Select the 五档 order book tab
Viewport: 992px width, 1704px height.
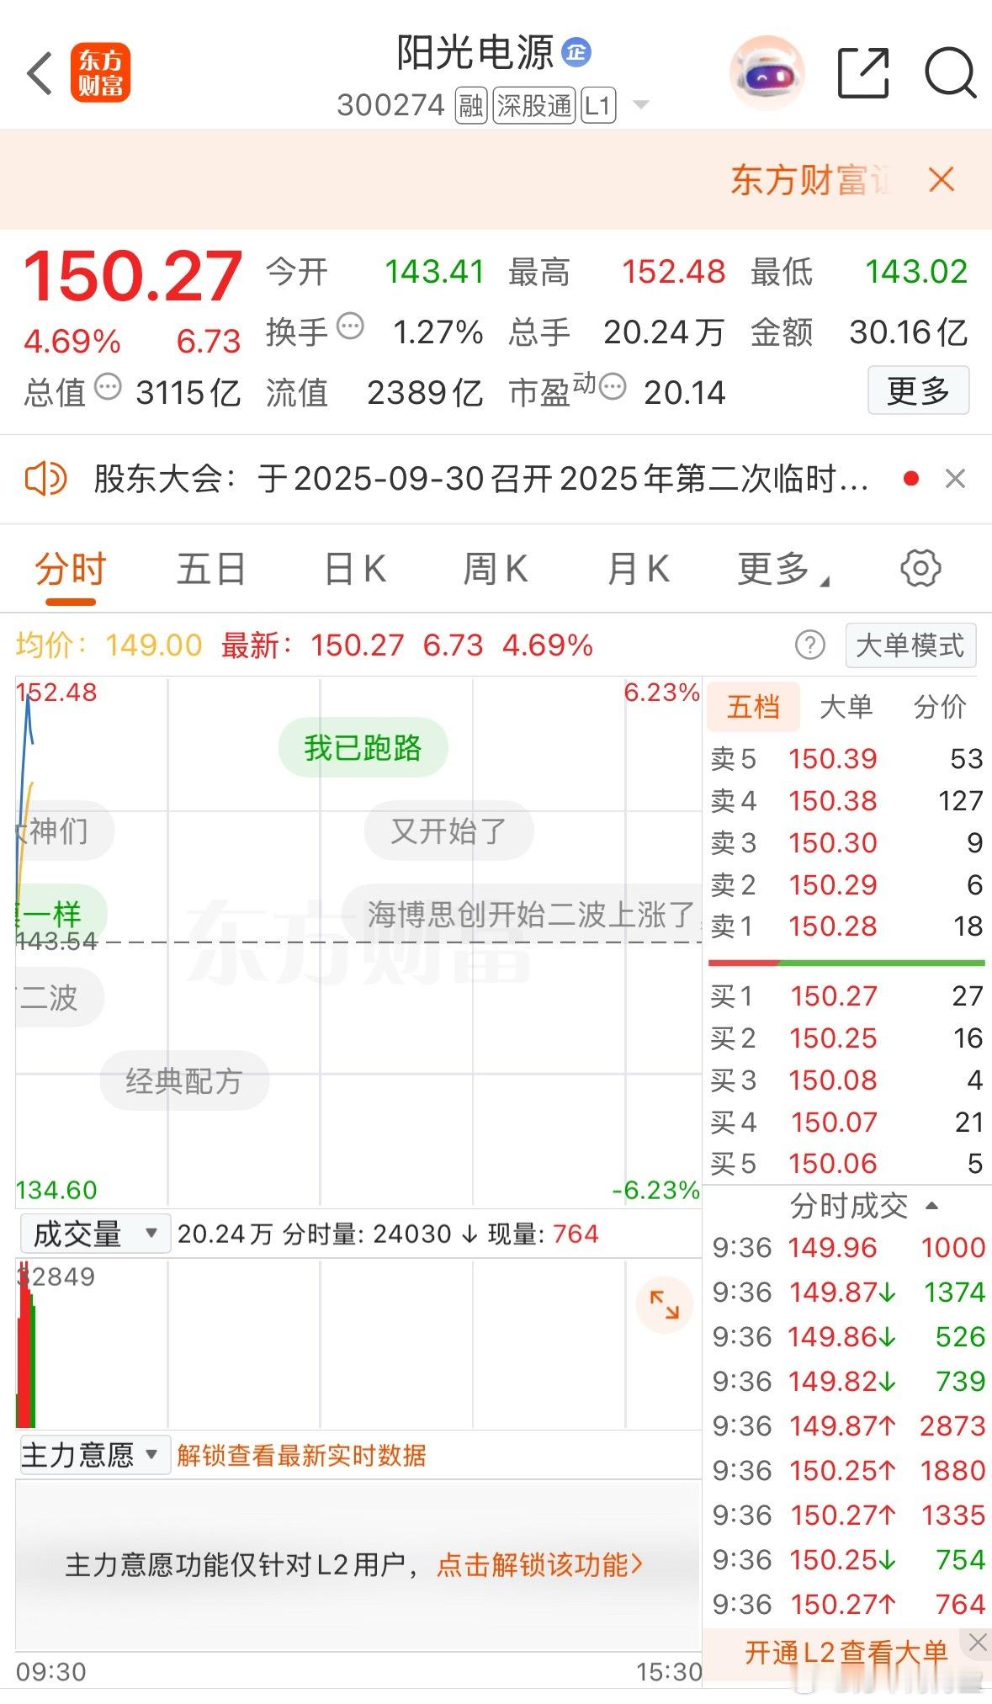coord(753,707)
